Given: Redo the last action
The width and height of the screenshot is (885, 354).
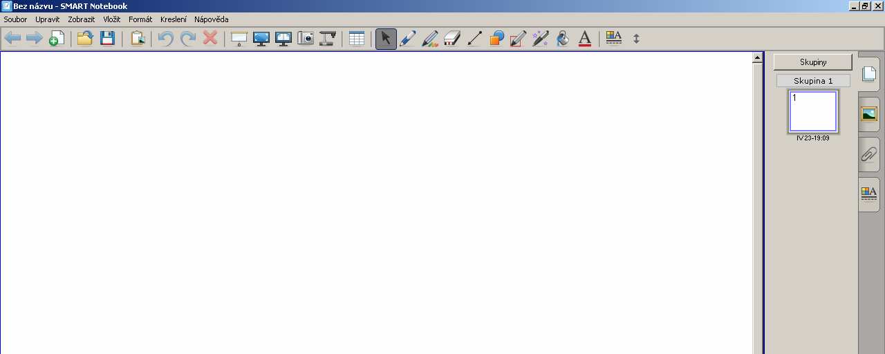Looking at the screenshot, I should (x=188, y=39).
